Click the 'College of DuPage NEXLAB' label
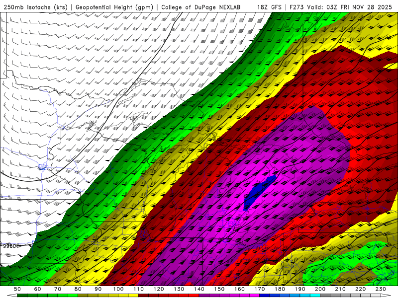The width and height of the screenshot is (398, 298). click(x=201, y=7)
